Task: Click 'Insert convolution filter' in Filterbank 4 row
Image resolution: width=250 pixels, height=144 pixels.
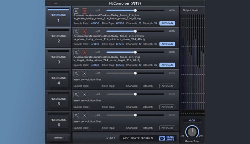Action: click(87, 80)
